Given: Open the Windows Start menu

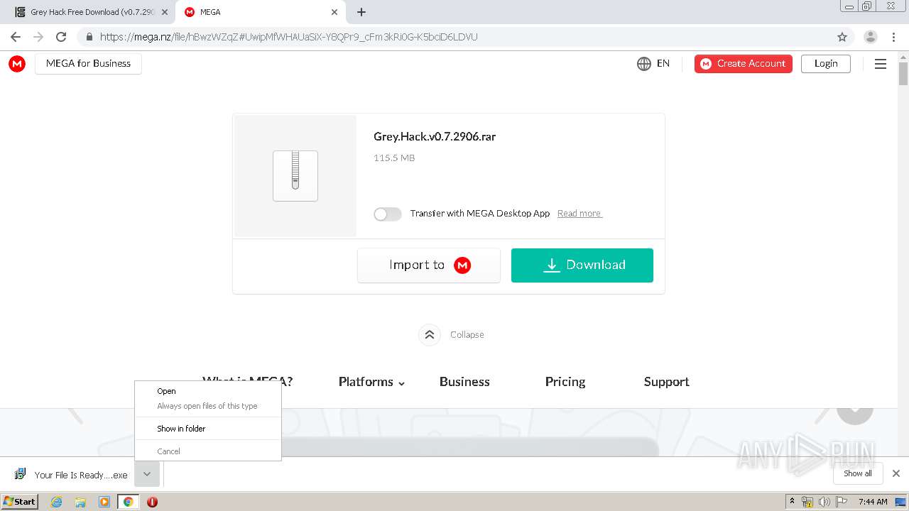Looking at the screenshot, I should 20,502.
